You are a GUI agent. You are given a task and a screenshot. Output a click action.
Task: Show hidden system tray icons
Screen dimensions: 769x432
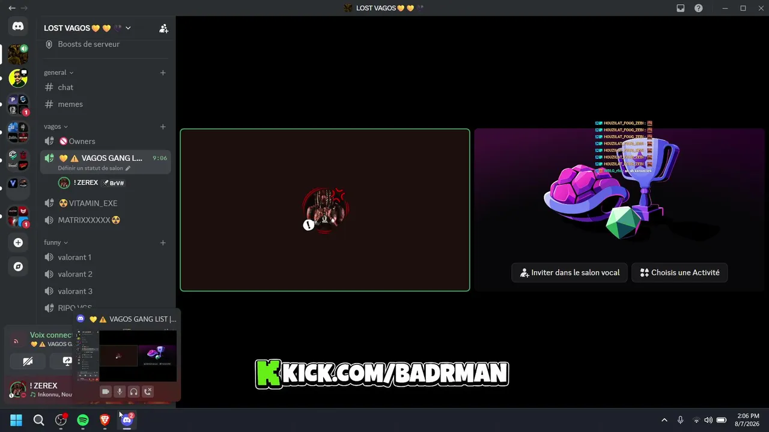pyautogui.click(x=664, y=420)
